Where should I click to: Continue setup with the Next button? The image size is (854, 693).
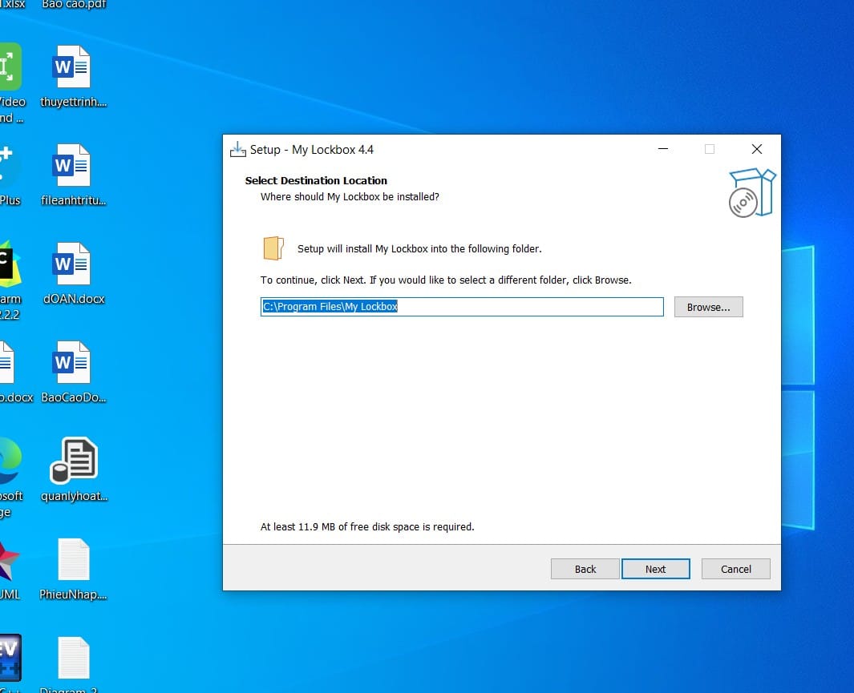point(655,569)
